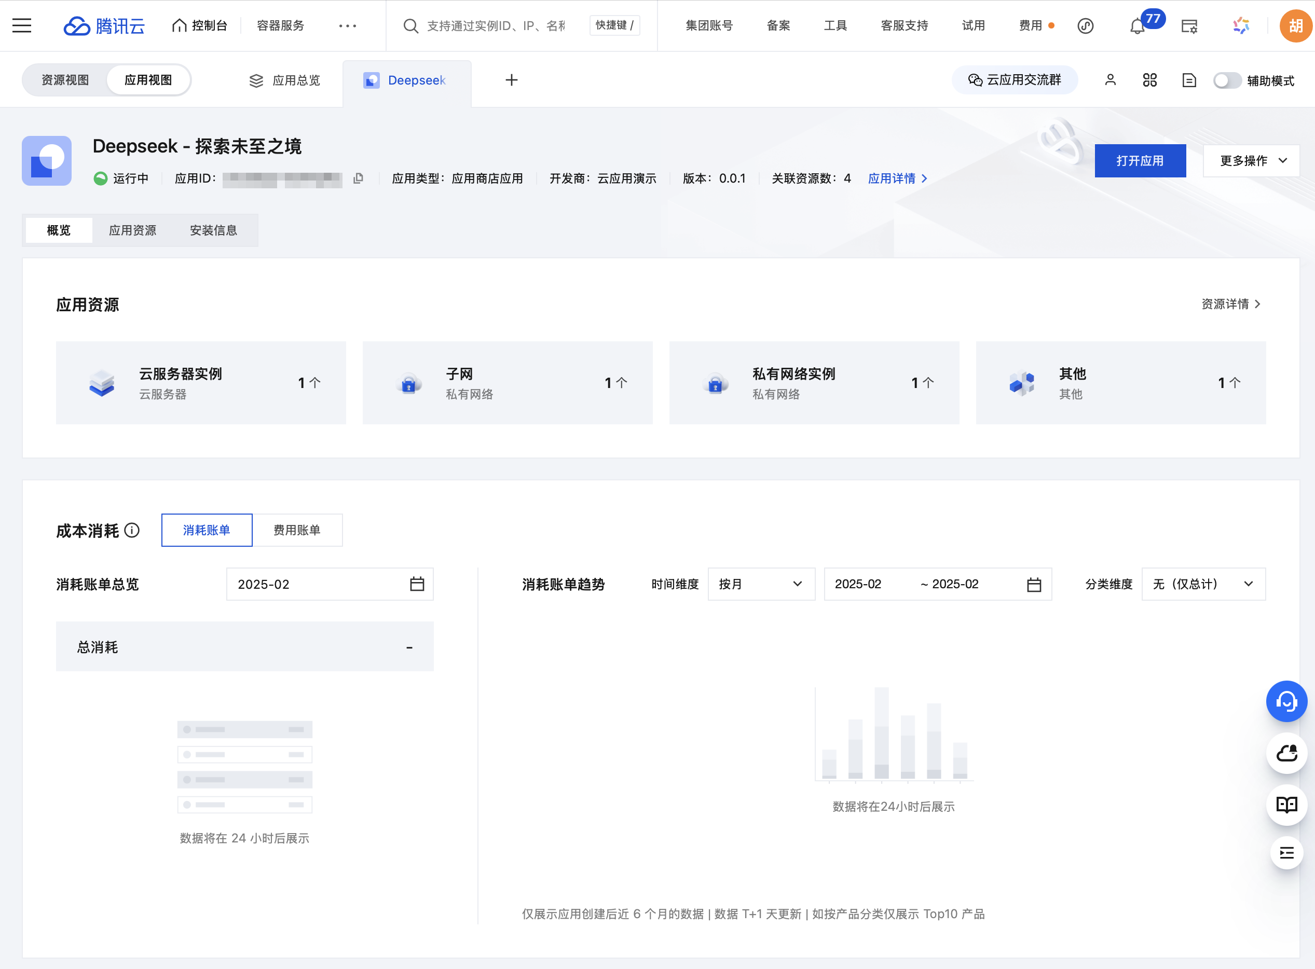
Task: Click the 总消耗 summary row
Action: click(x=245, y=647)
